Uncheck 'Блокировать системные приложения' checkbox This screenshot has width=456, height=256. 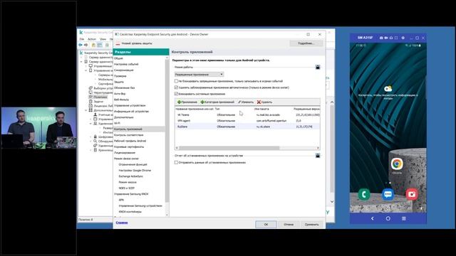(176, 94)
